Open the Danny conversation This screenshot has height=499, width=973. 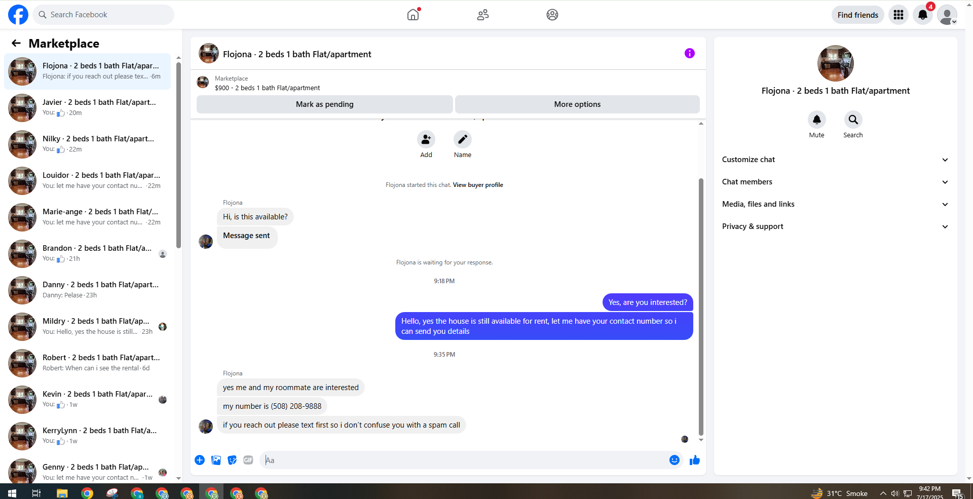coord(87,290)
